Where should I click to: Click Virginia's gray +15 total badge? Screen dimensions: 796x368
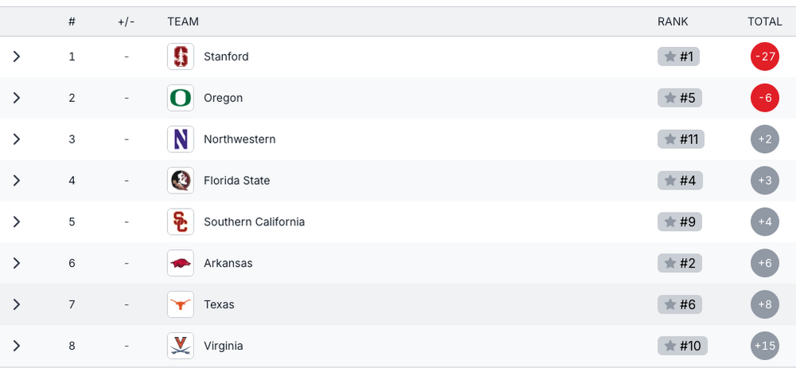[764, 346]
